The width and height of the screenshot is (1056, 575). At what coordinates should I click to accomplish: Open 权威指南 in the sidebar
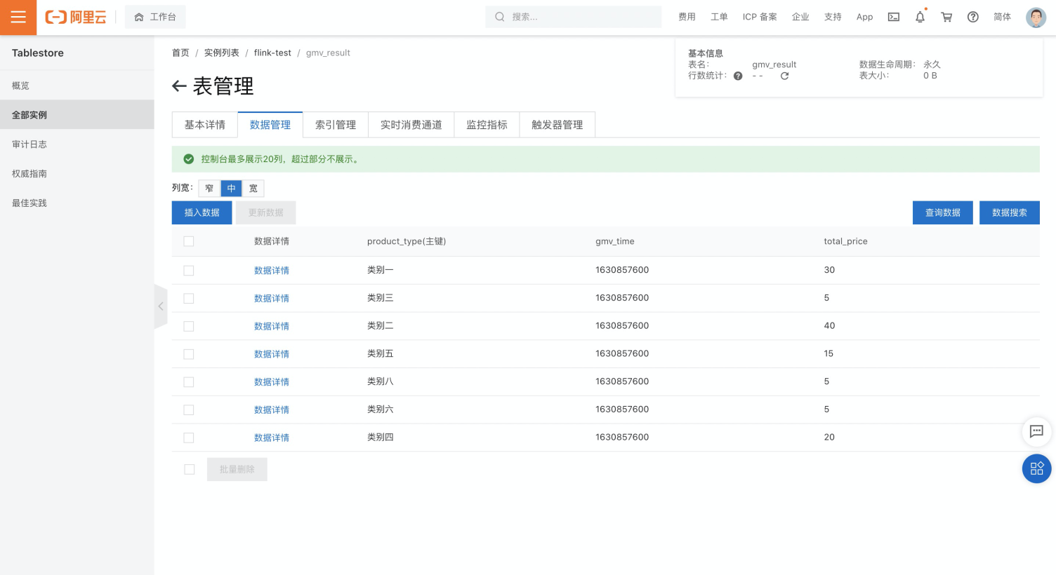point(77,174)
